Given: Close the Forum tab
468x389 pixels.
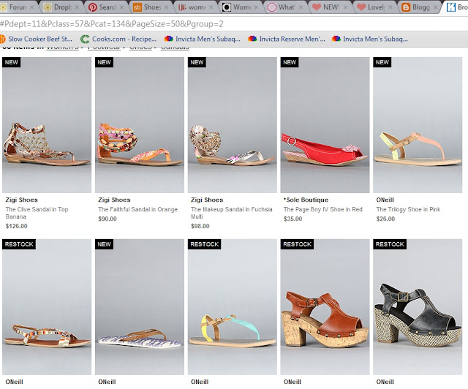Looking at the screenshot, I should (x=31, y=7).
